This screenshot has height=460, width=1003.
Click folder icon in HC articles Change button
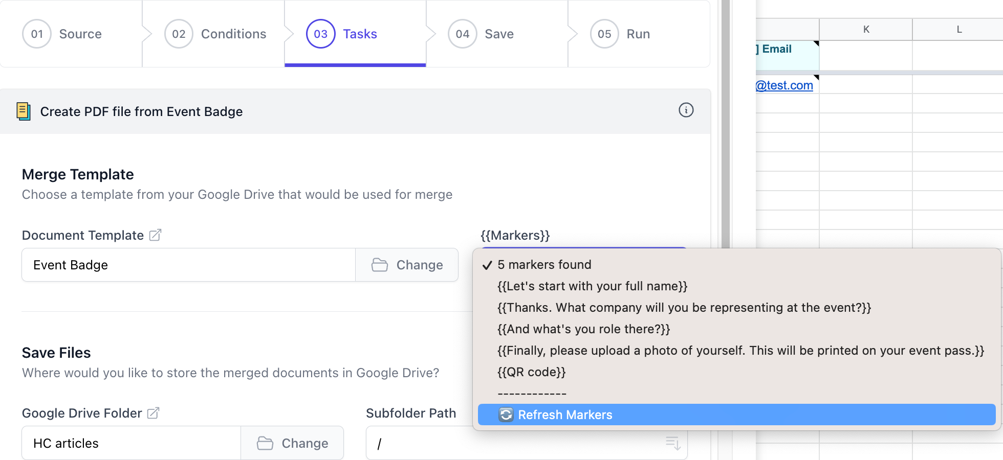tap(265, 443)
